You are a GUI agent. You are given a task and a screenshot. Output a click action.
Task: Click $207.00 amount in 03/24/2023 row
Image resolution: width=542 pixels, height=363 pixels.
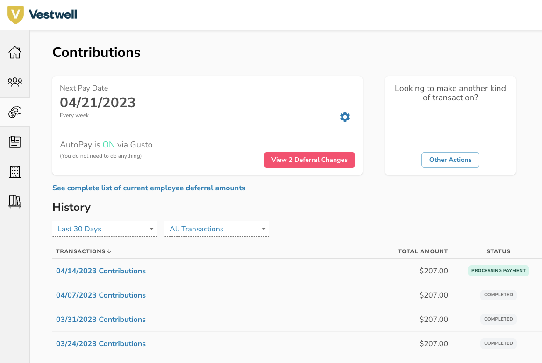(434, 344)
